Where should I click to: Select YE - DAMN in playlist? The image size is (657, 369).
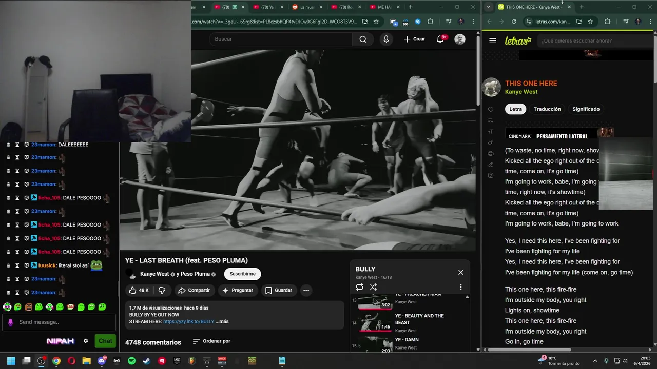coord(407,339)
